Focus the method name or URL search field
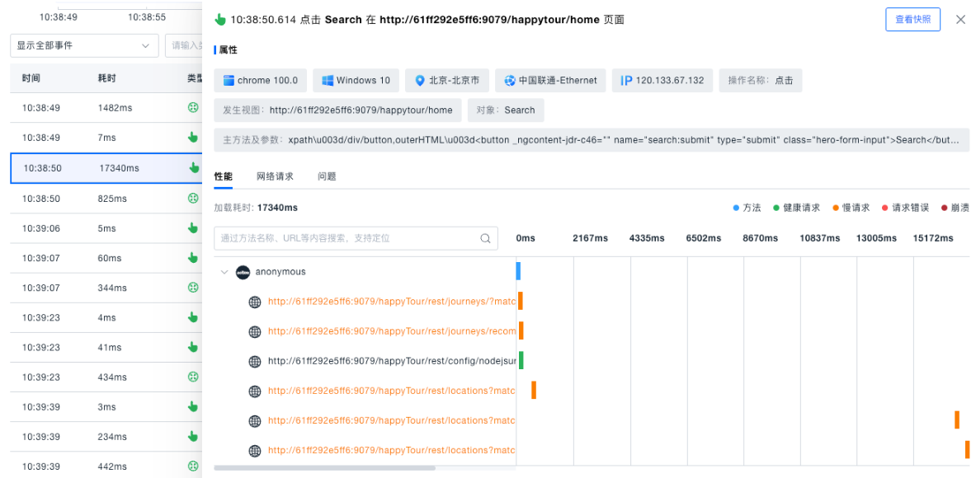Image resolution: width=976 pixels, height=478 pixels. click(347, 238)
